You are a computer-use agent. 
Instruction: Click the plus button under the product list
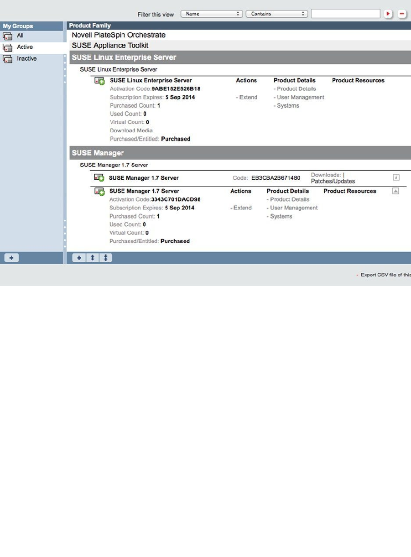[79, 258]
